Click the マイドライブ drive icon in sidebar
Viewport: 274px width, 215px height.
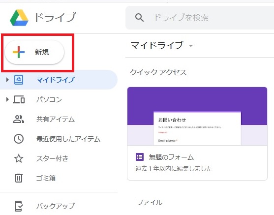(x=19, y=80)
